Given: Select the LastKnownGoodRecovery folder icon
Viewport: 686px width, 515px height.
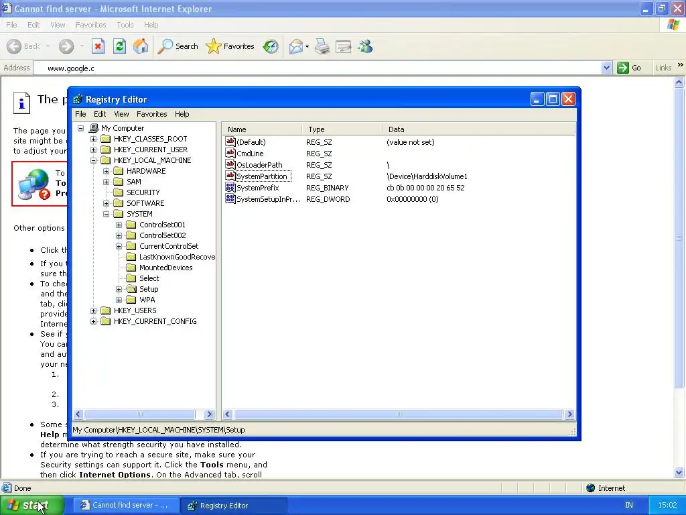Looking at the screenshot, I should coord(131,257).
